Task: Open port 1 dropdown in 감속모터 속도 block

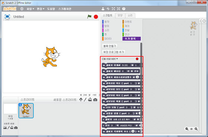Action: click(132, 83)
